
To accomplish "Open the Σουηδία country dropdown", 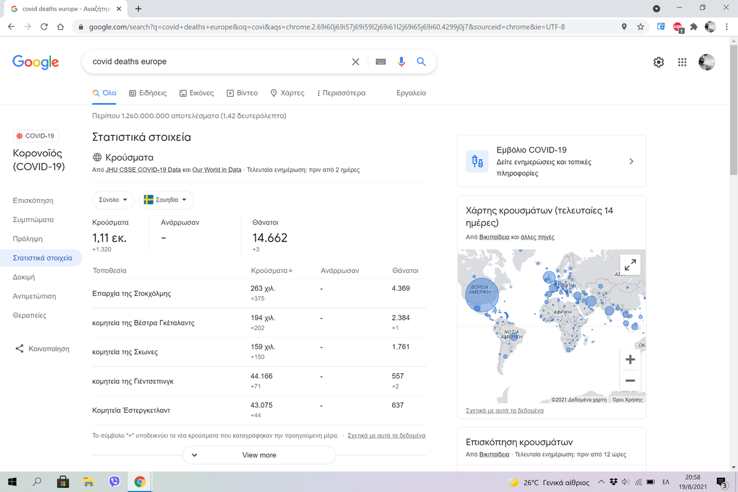I will tap(166, 200).
